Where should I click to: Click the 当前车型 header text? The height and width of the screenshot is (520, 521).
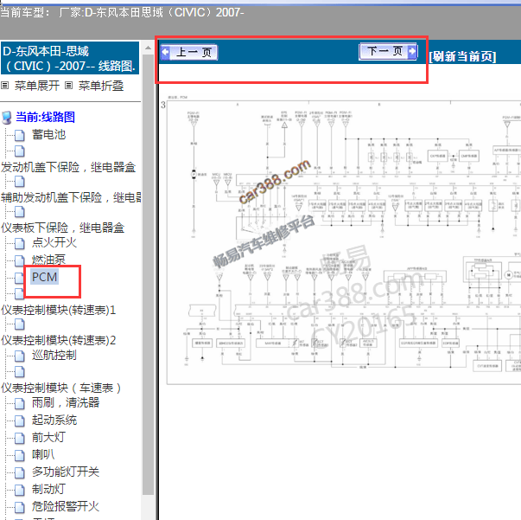(122, 13)
